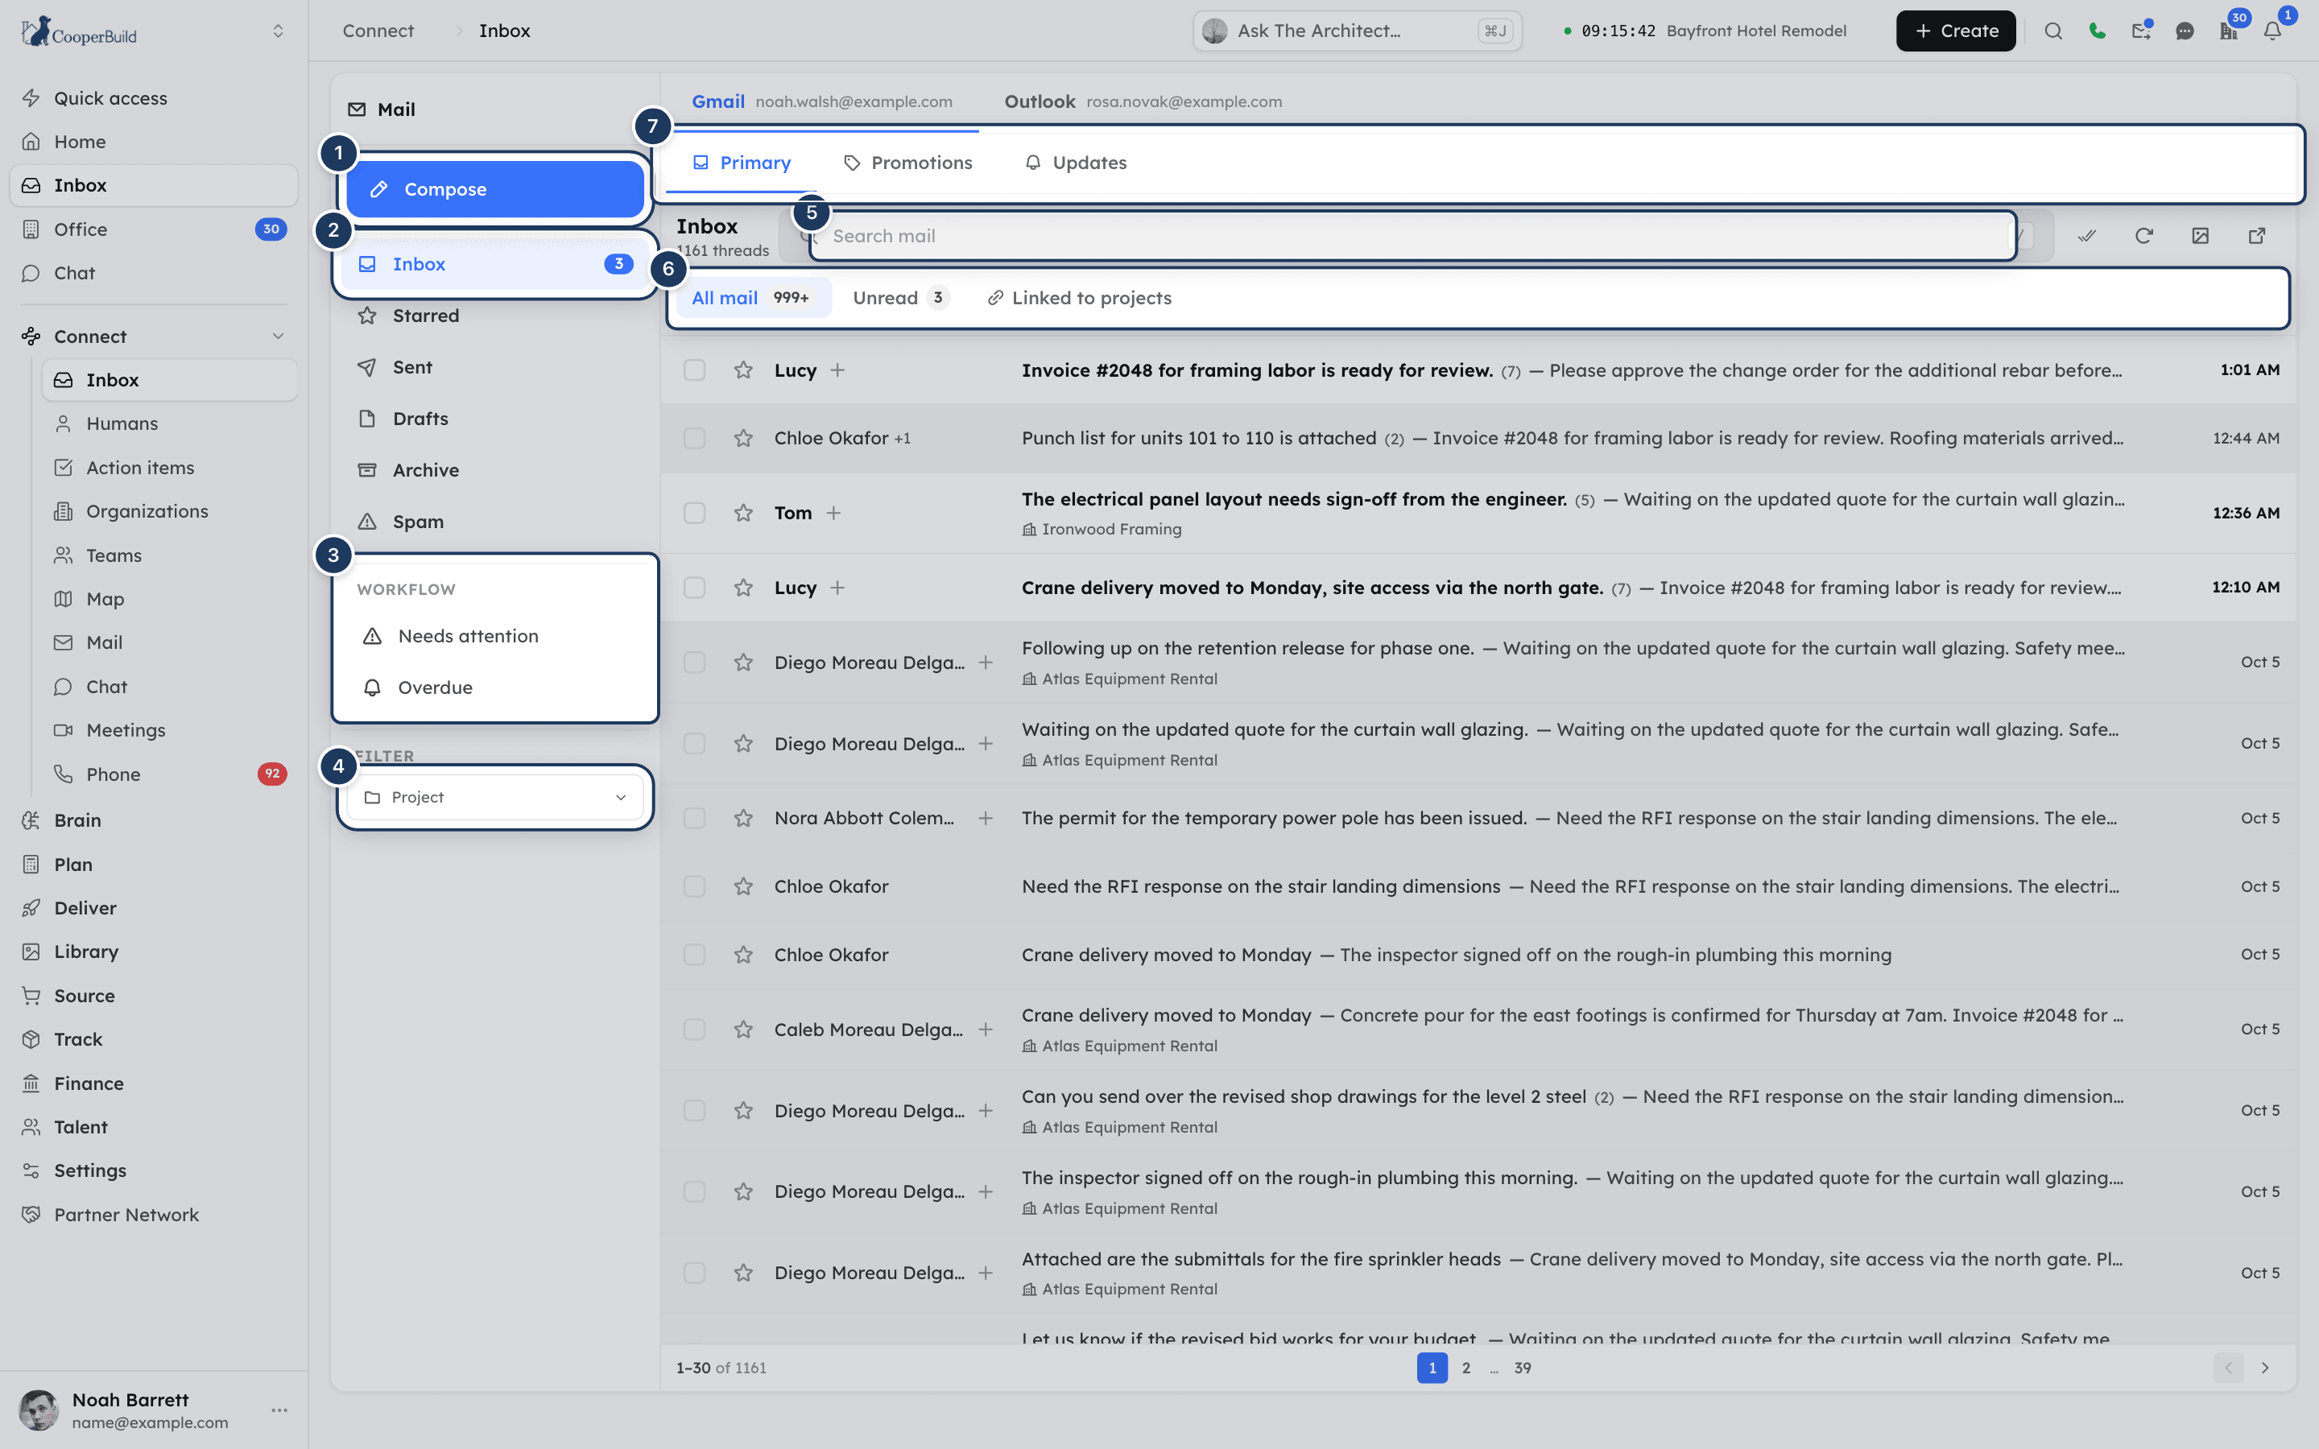
Task: Star the Nora Abbott Colem... email
Action: click(742, 819)
